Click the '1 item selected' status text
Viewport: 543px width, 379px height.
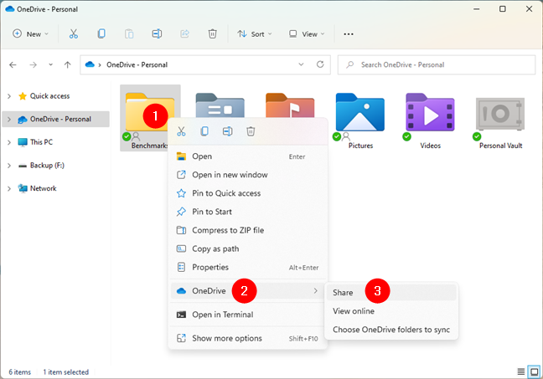click(x=66, y=372)
